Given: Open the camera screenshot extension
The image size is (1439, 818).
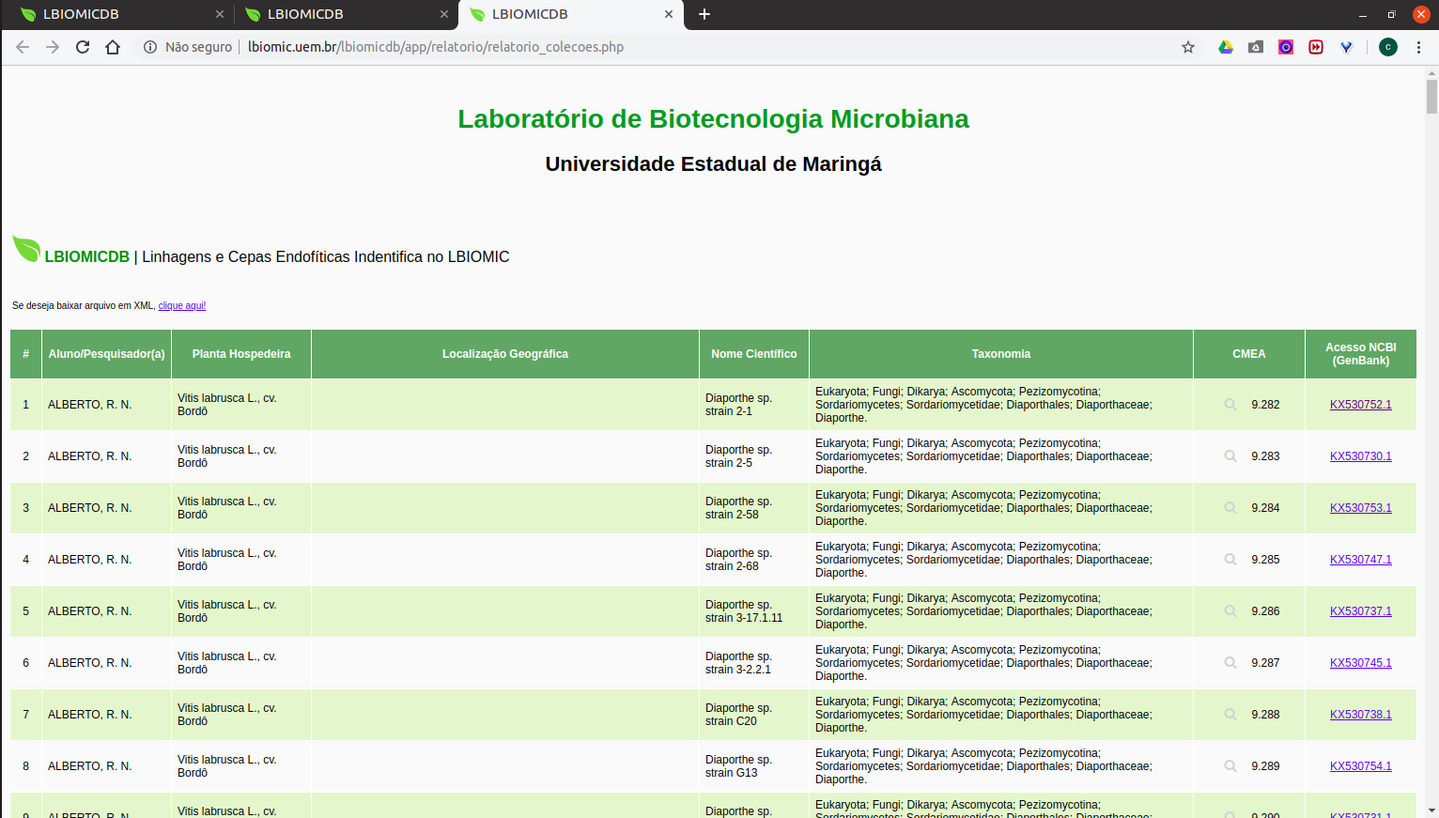Looking at the screenshot, I should 1256,47.
